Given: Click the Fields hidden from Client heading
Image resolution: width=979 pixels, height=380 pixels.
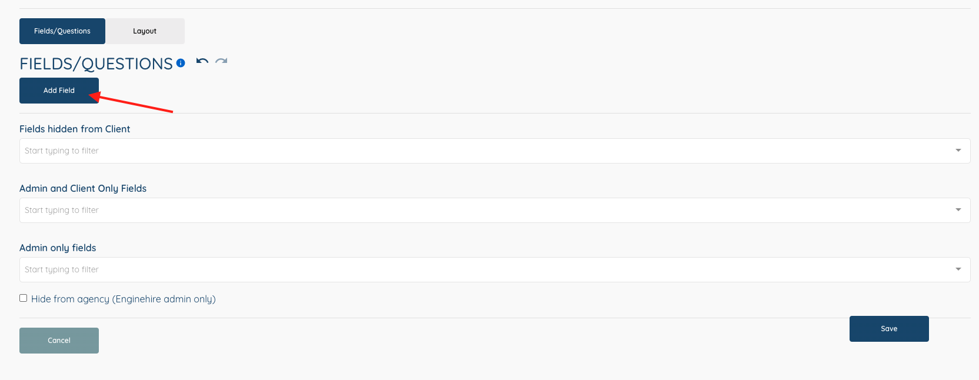Looking at the screenshot, I should 75,129.
